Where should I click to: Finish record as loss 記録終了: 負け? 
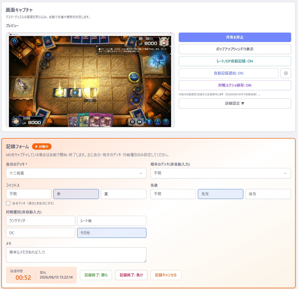click(x=131, y=275)
